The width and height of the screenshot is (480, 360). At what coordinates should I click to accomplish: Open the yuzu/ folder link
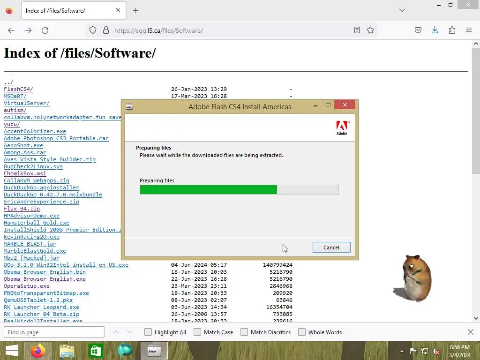12,124
